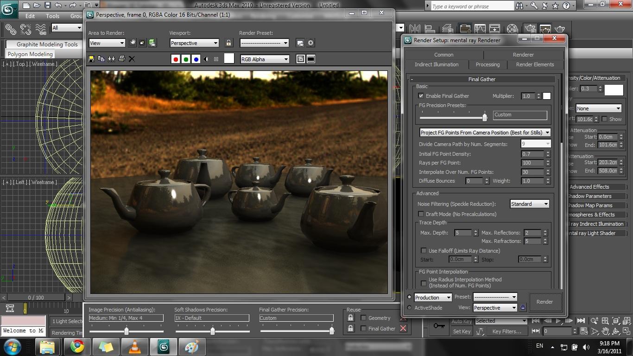
Task: Click the viewport lock icon beside Perspective
Action: click(228, 43)
